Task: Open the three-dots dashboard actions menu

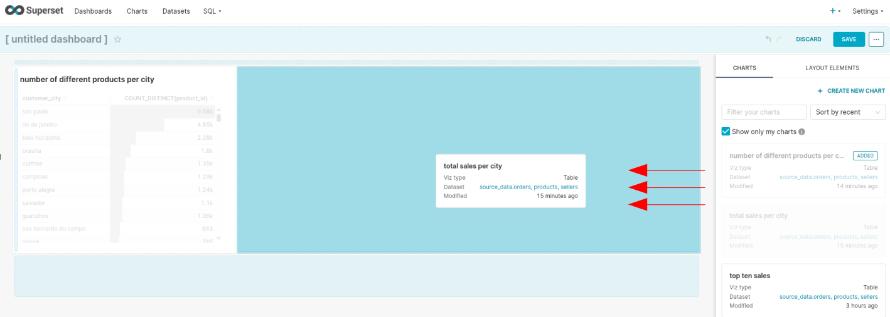Action: tap(876, 39)
